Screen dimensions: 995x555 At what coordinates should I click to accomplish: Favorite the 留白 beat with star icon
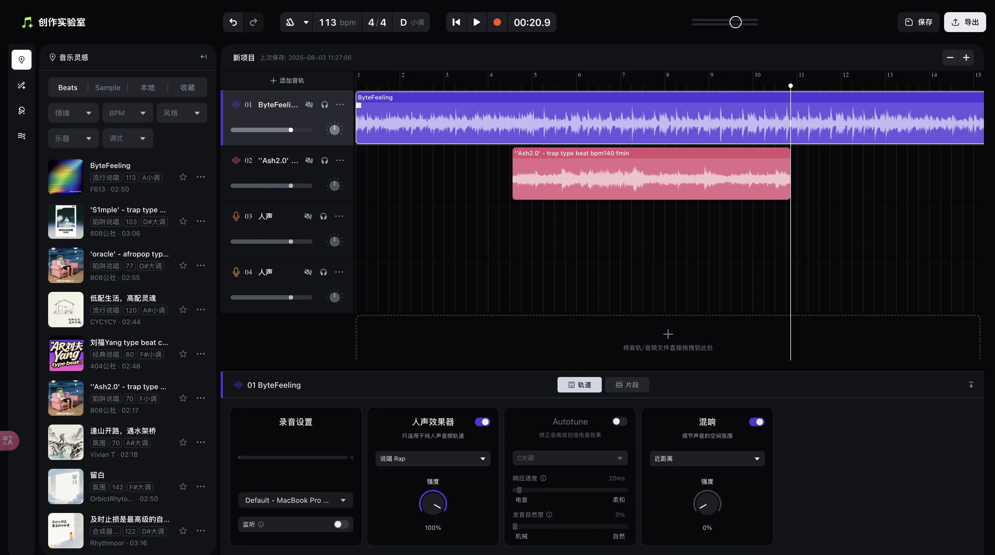(183, 486)
